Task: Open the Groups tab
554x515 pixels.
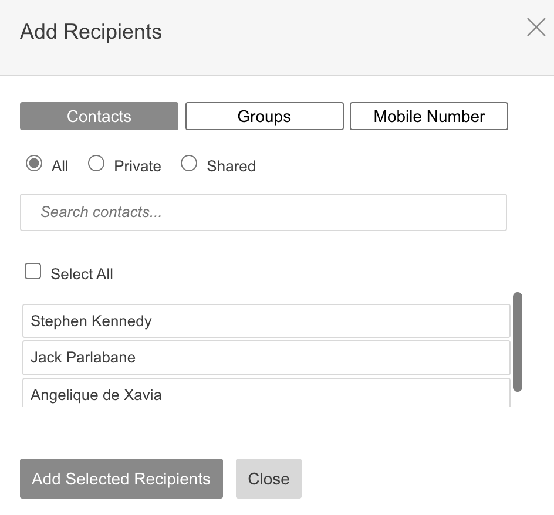Action: (x=264, y=116)
